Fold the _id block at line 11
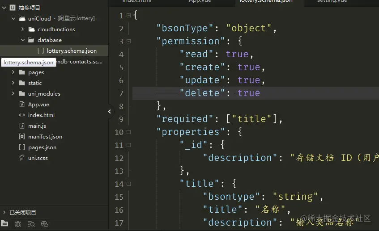The height and width of the screenshot is (231, 379). (x=128, y=145)
